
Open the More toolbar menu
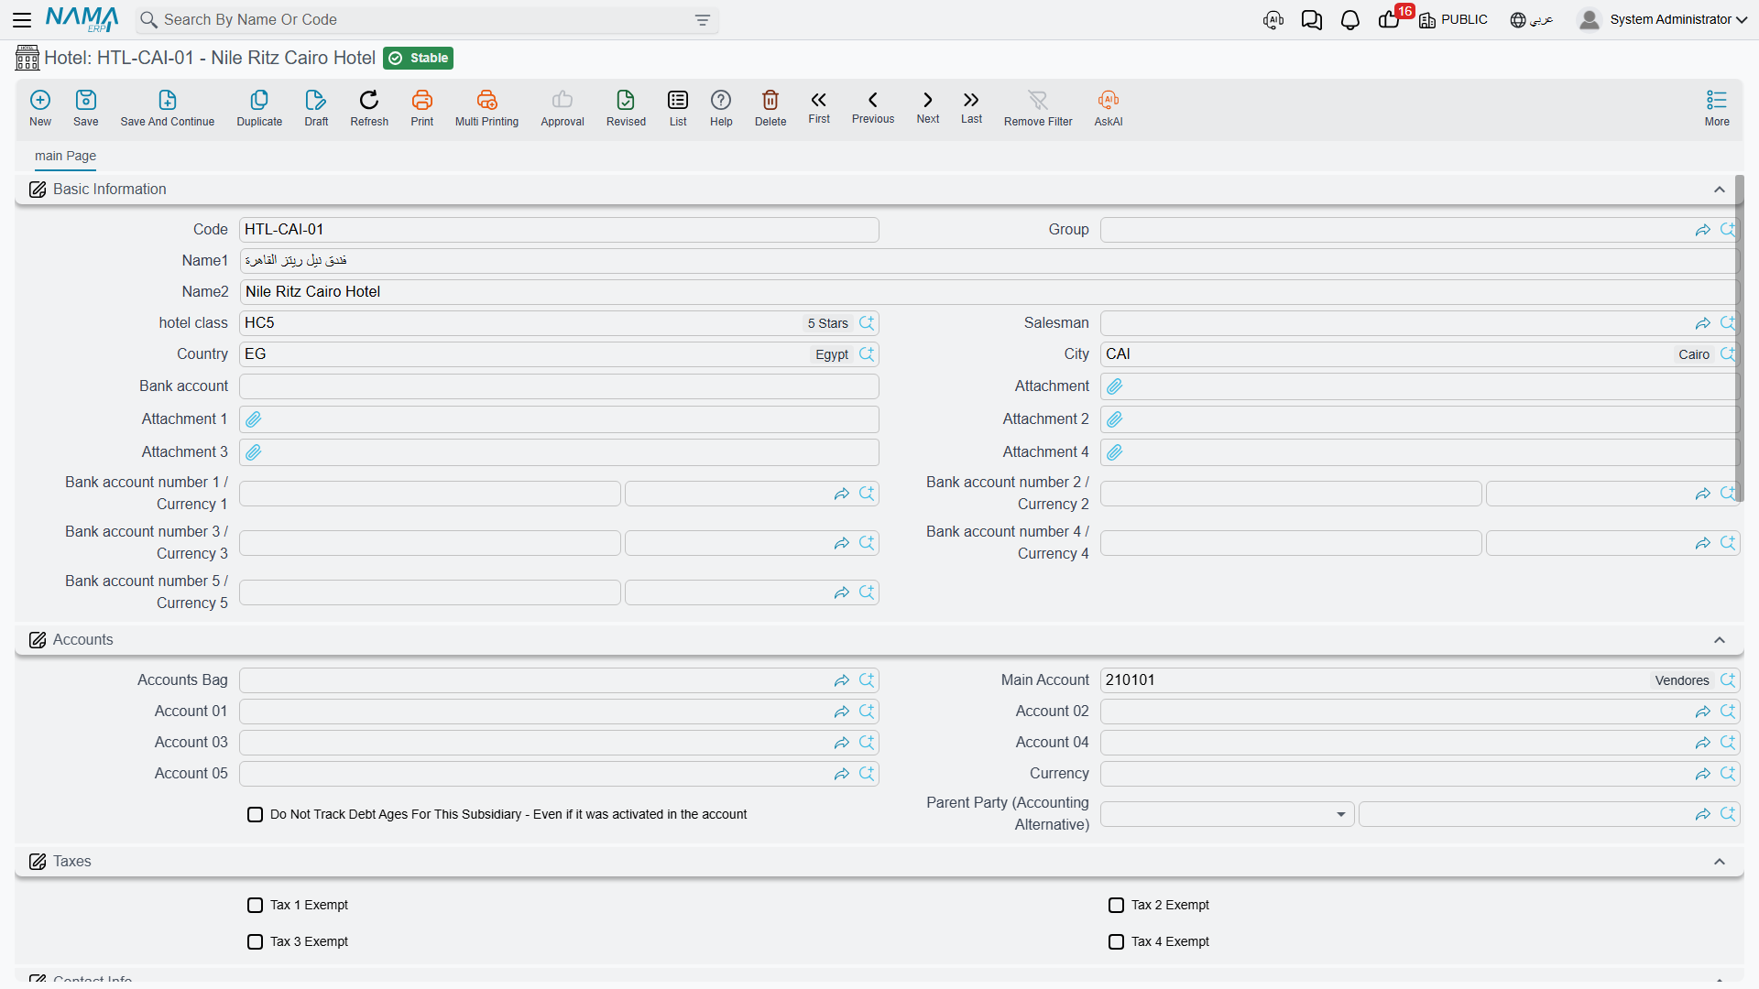[x=1717, y=108]
